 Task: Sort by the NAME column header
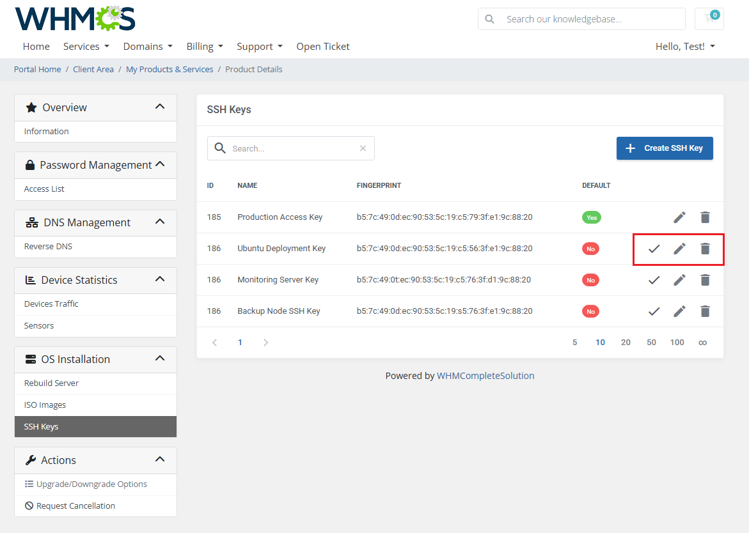pyautogui.click(x=248, y=185)
